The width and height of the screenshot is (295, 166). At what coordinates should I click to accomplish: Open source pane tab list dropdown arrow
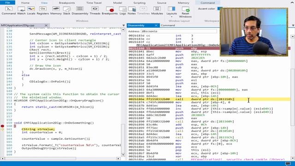(124, 25)
